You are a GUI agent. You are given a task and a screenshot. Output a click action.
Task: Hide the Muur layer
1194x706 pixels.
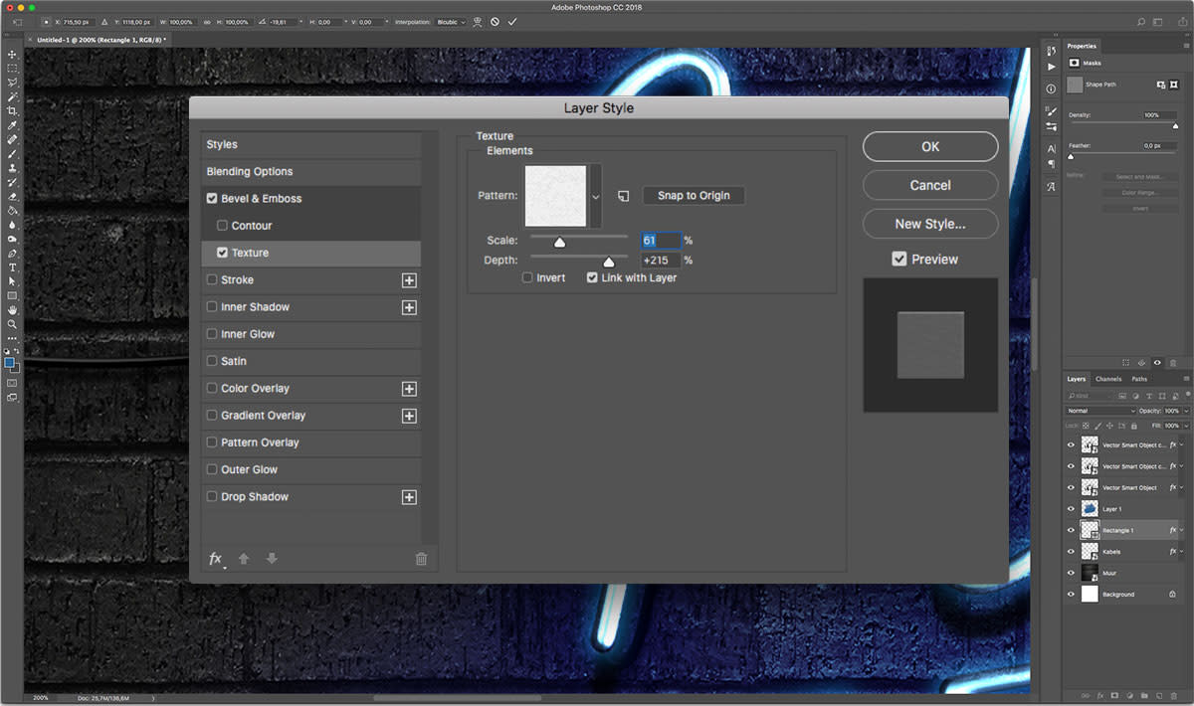tap(1072, 573)
